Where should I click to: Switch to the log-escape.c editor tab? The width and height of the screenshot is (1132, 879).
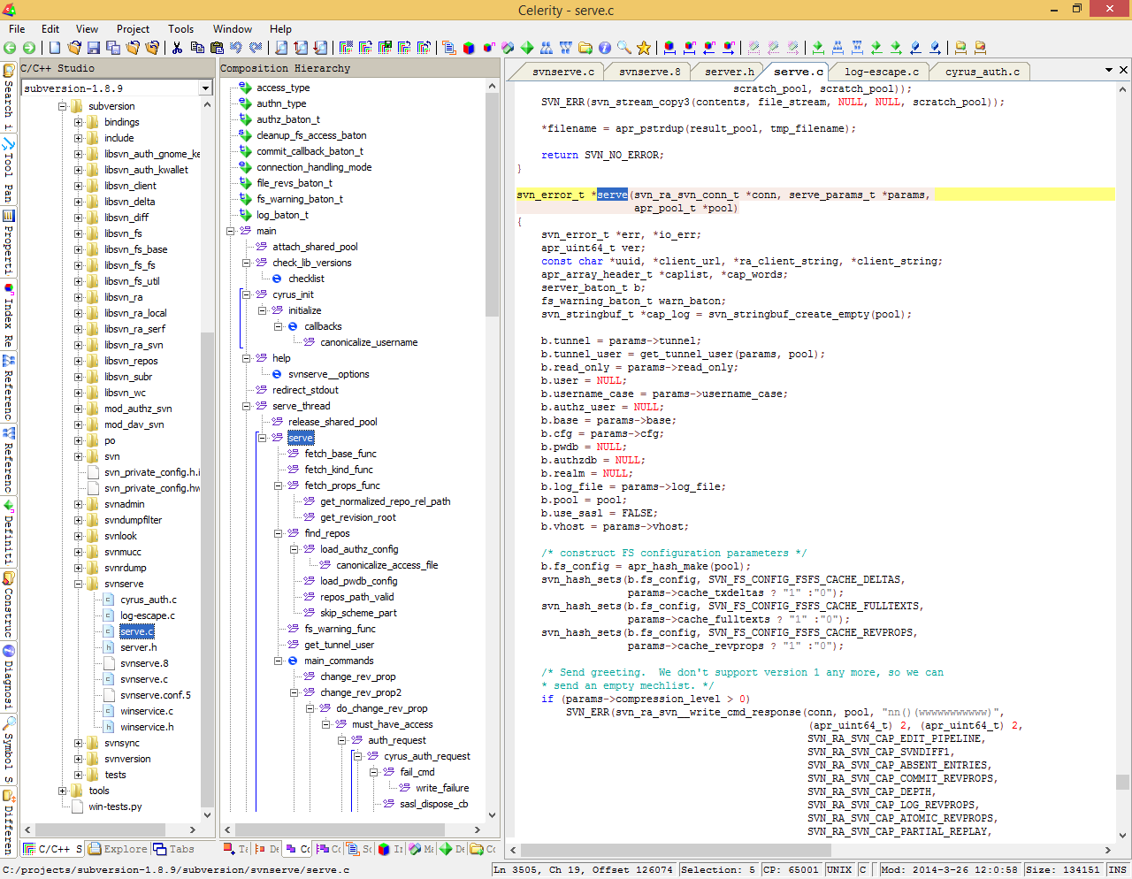(x=881, y=72)
